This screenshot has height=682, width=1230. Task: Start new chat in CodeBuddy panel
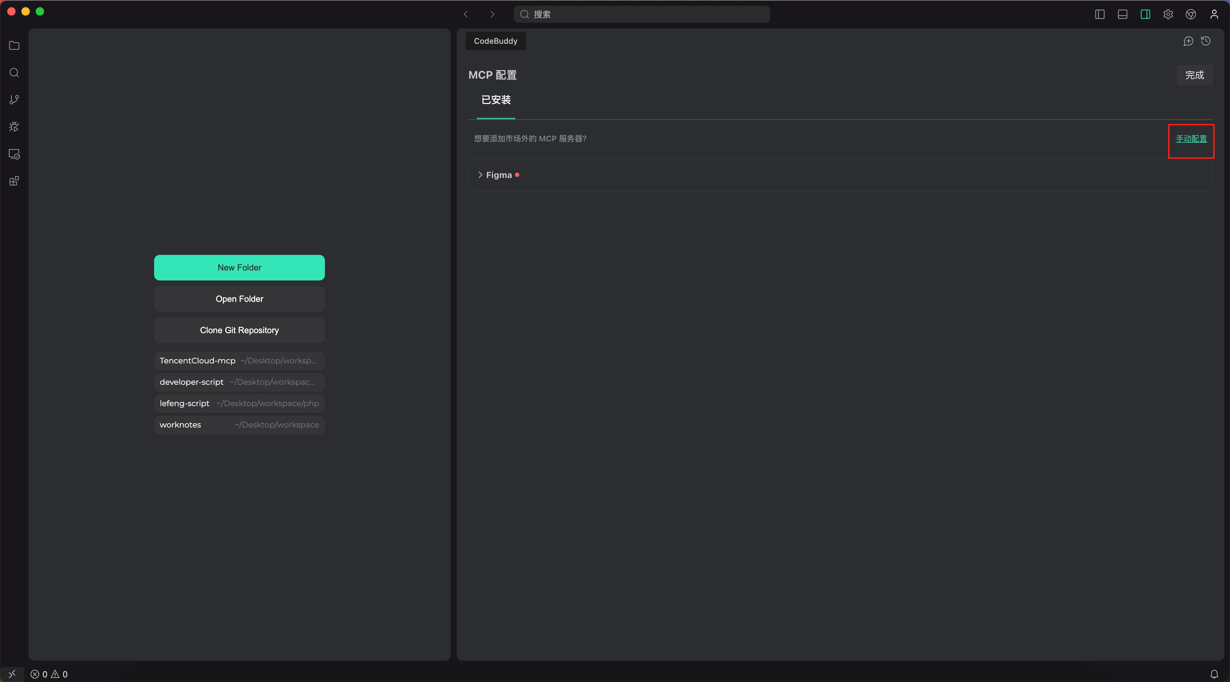tap(1188, 41)
